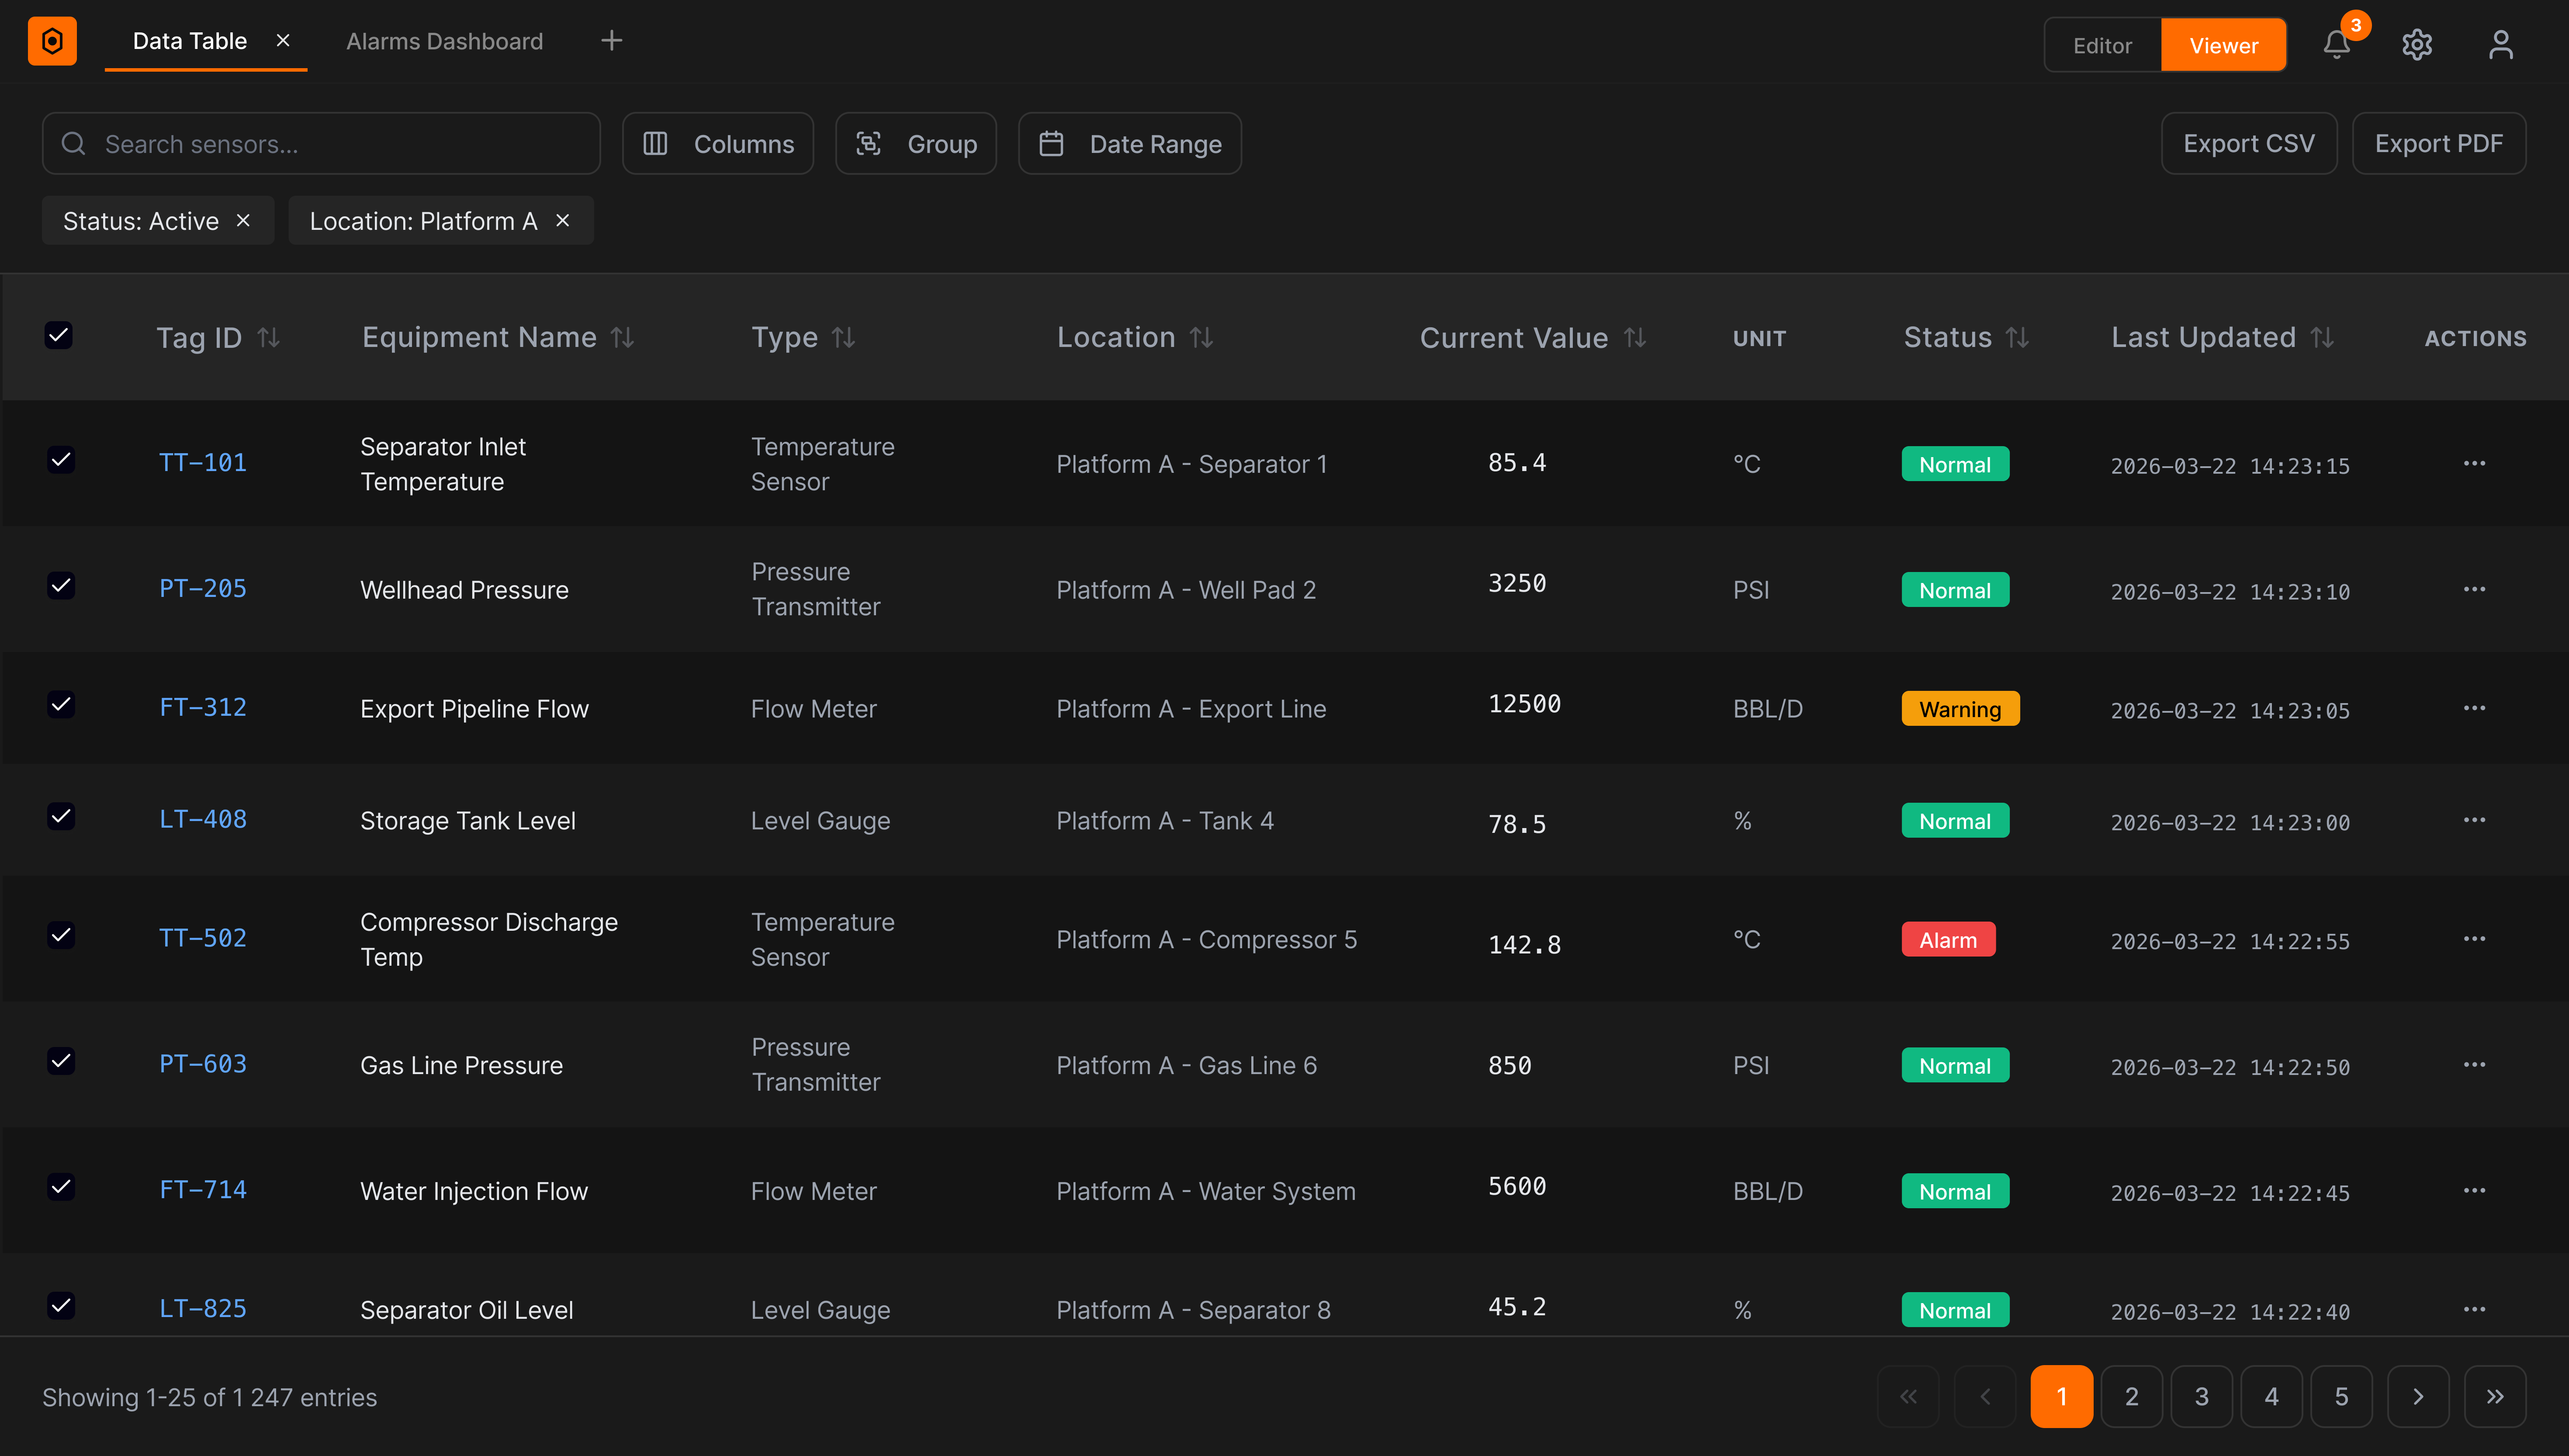Open the user profile icon
This screenshot has height=1456, width=2569.
[x=2501, y=44]
